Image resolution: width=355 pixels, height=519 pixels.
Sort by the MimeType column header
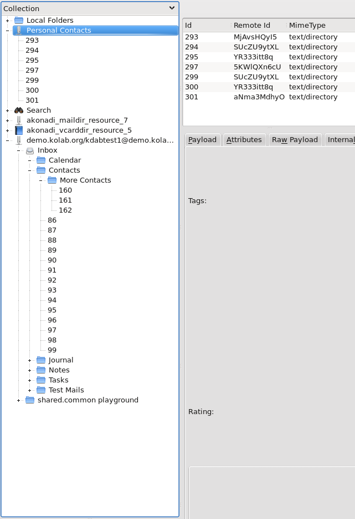(x=307, y=26)
